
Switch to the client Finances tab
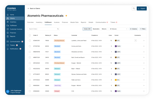tap(65, 22)
